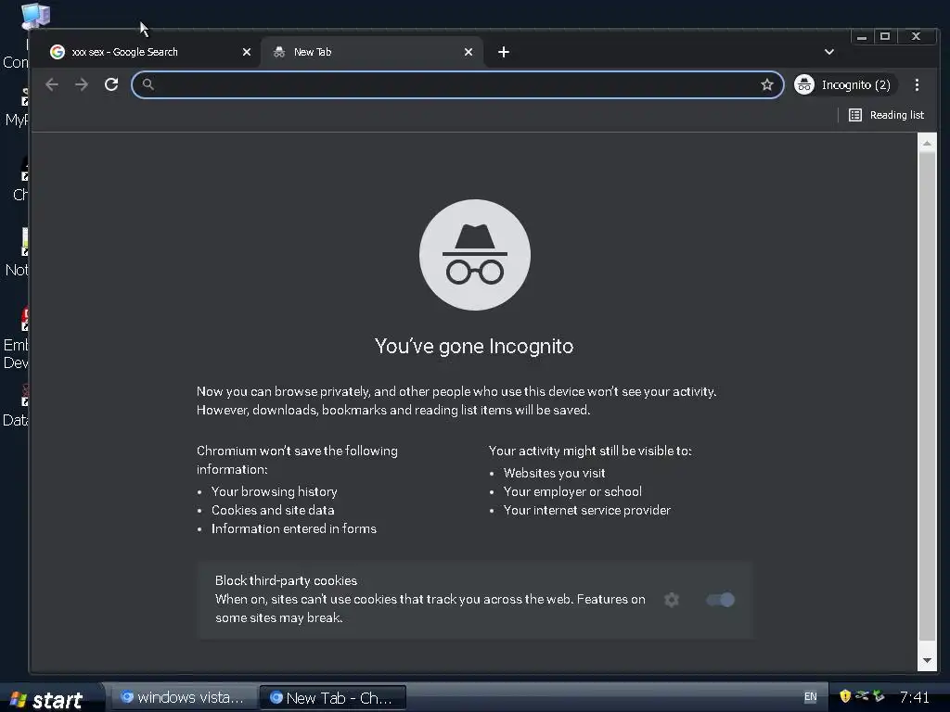The width and height of the screenshot is (950, 712).
Task: Click the back navigation arrow
Action: 52,84
